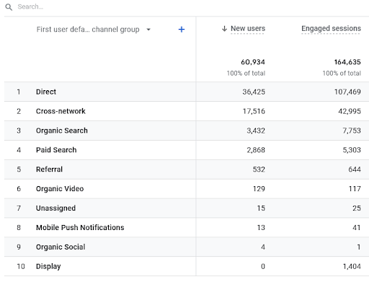Click Unassigned new users value 15
Viewport: 369px width, 282px height.
[261, 208]
